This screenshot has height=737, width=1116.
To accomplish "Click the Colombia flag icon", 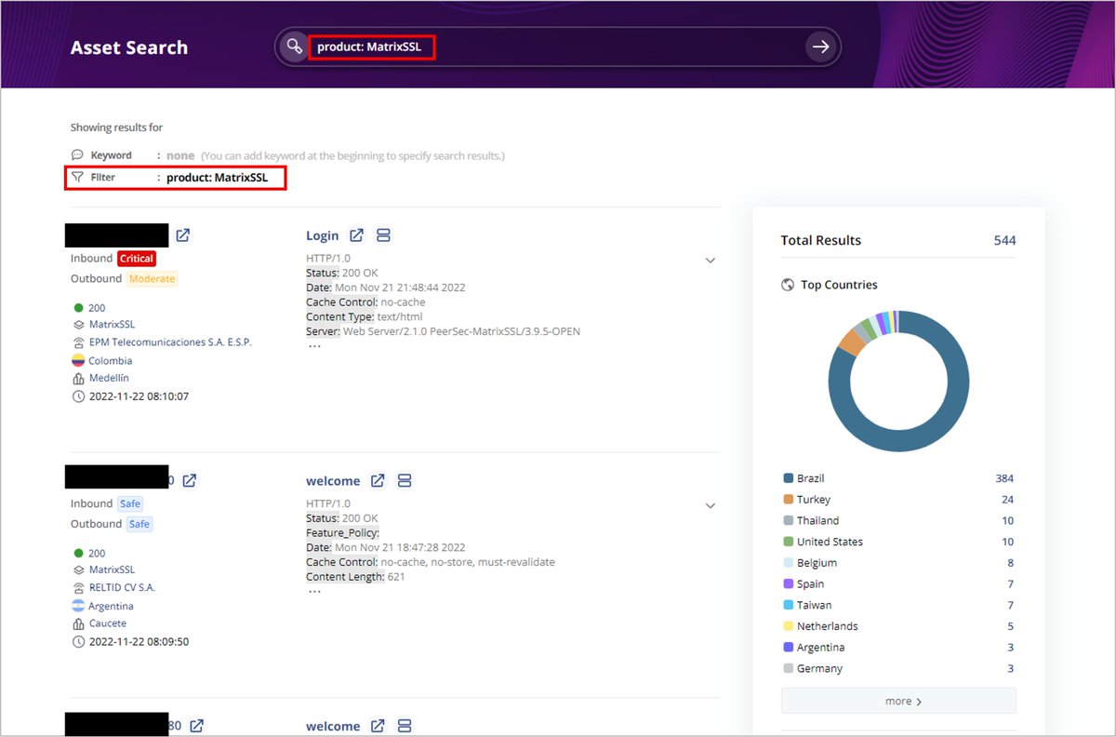I will point(78,360).
